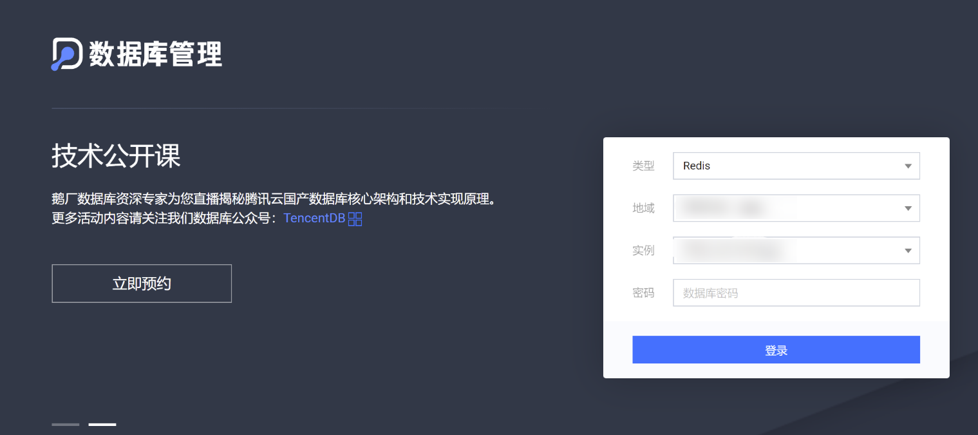Expand the 地域 region dropdown
The image size is (978, 435).
coord(796,208)
